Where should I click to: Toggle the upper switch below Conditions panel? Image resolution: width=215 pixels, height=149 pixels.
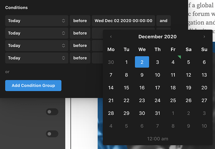click(x=52, y=112)
